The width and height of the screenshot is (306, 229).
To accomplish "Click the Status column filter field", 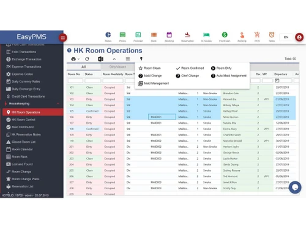I will [92, 81].
